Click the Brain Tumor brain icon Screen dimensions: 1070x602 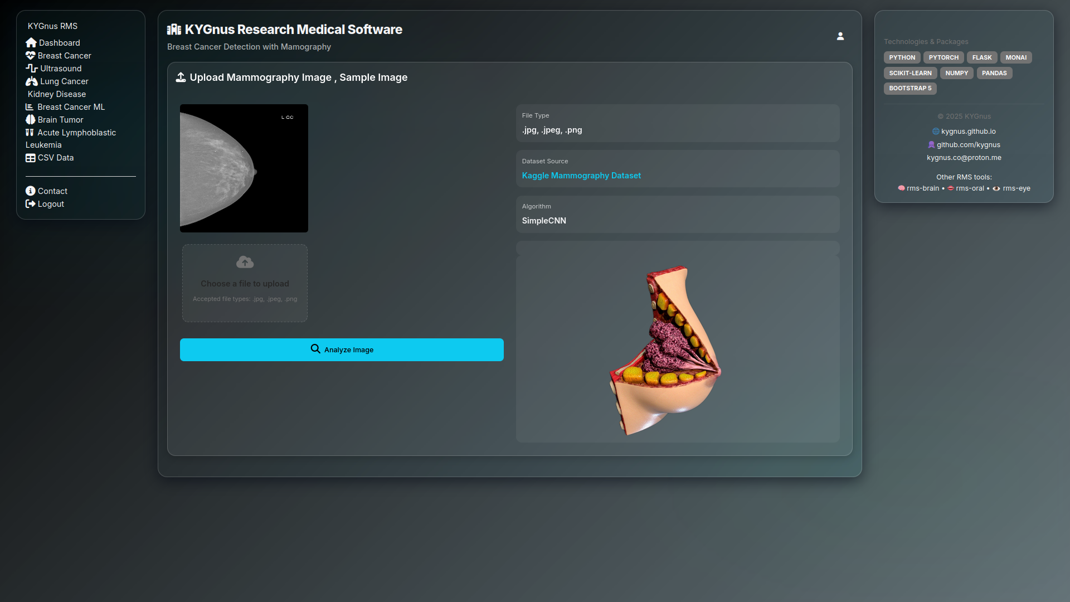pyautogui.click(x=31, y=120)
